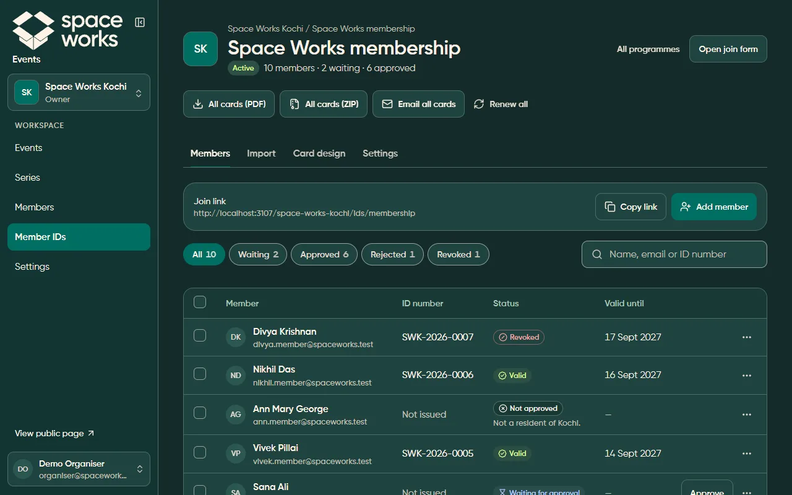Click Add member button
Viewport: 792px width, 495px height.
pos(714,207)
